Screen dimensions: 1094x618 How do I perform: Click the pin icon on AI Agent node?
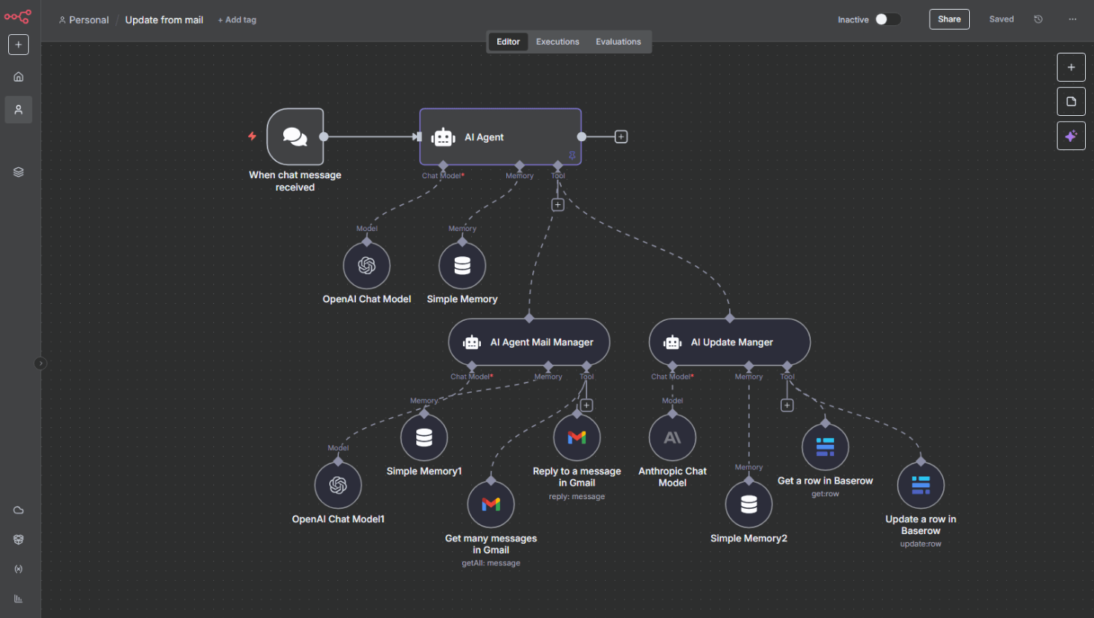pos(572,156)
